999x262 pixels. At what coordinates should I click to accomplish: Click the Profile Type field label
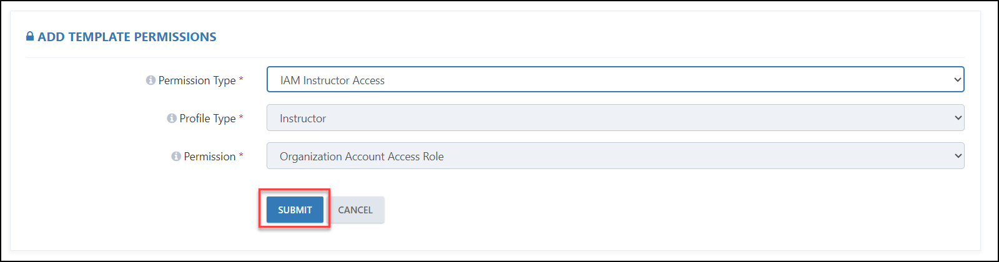point(208,119)
